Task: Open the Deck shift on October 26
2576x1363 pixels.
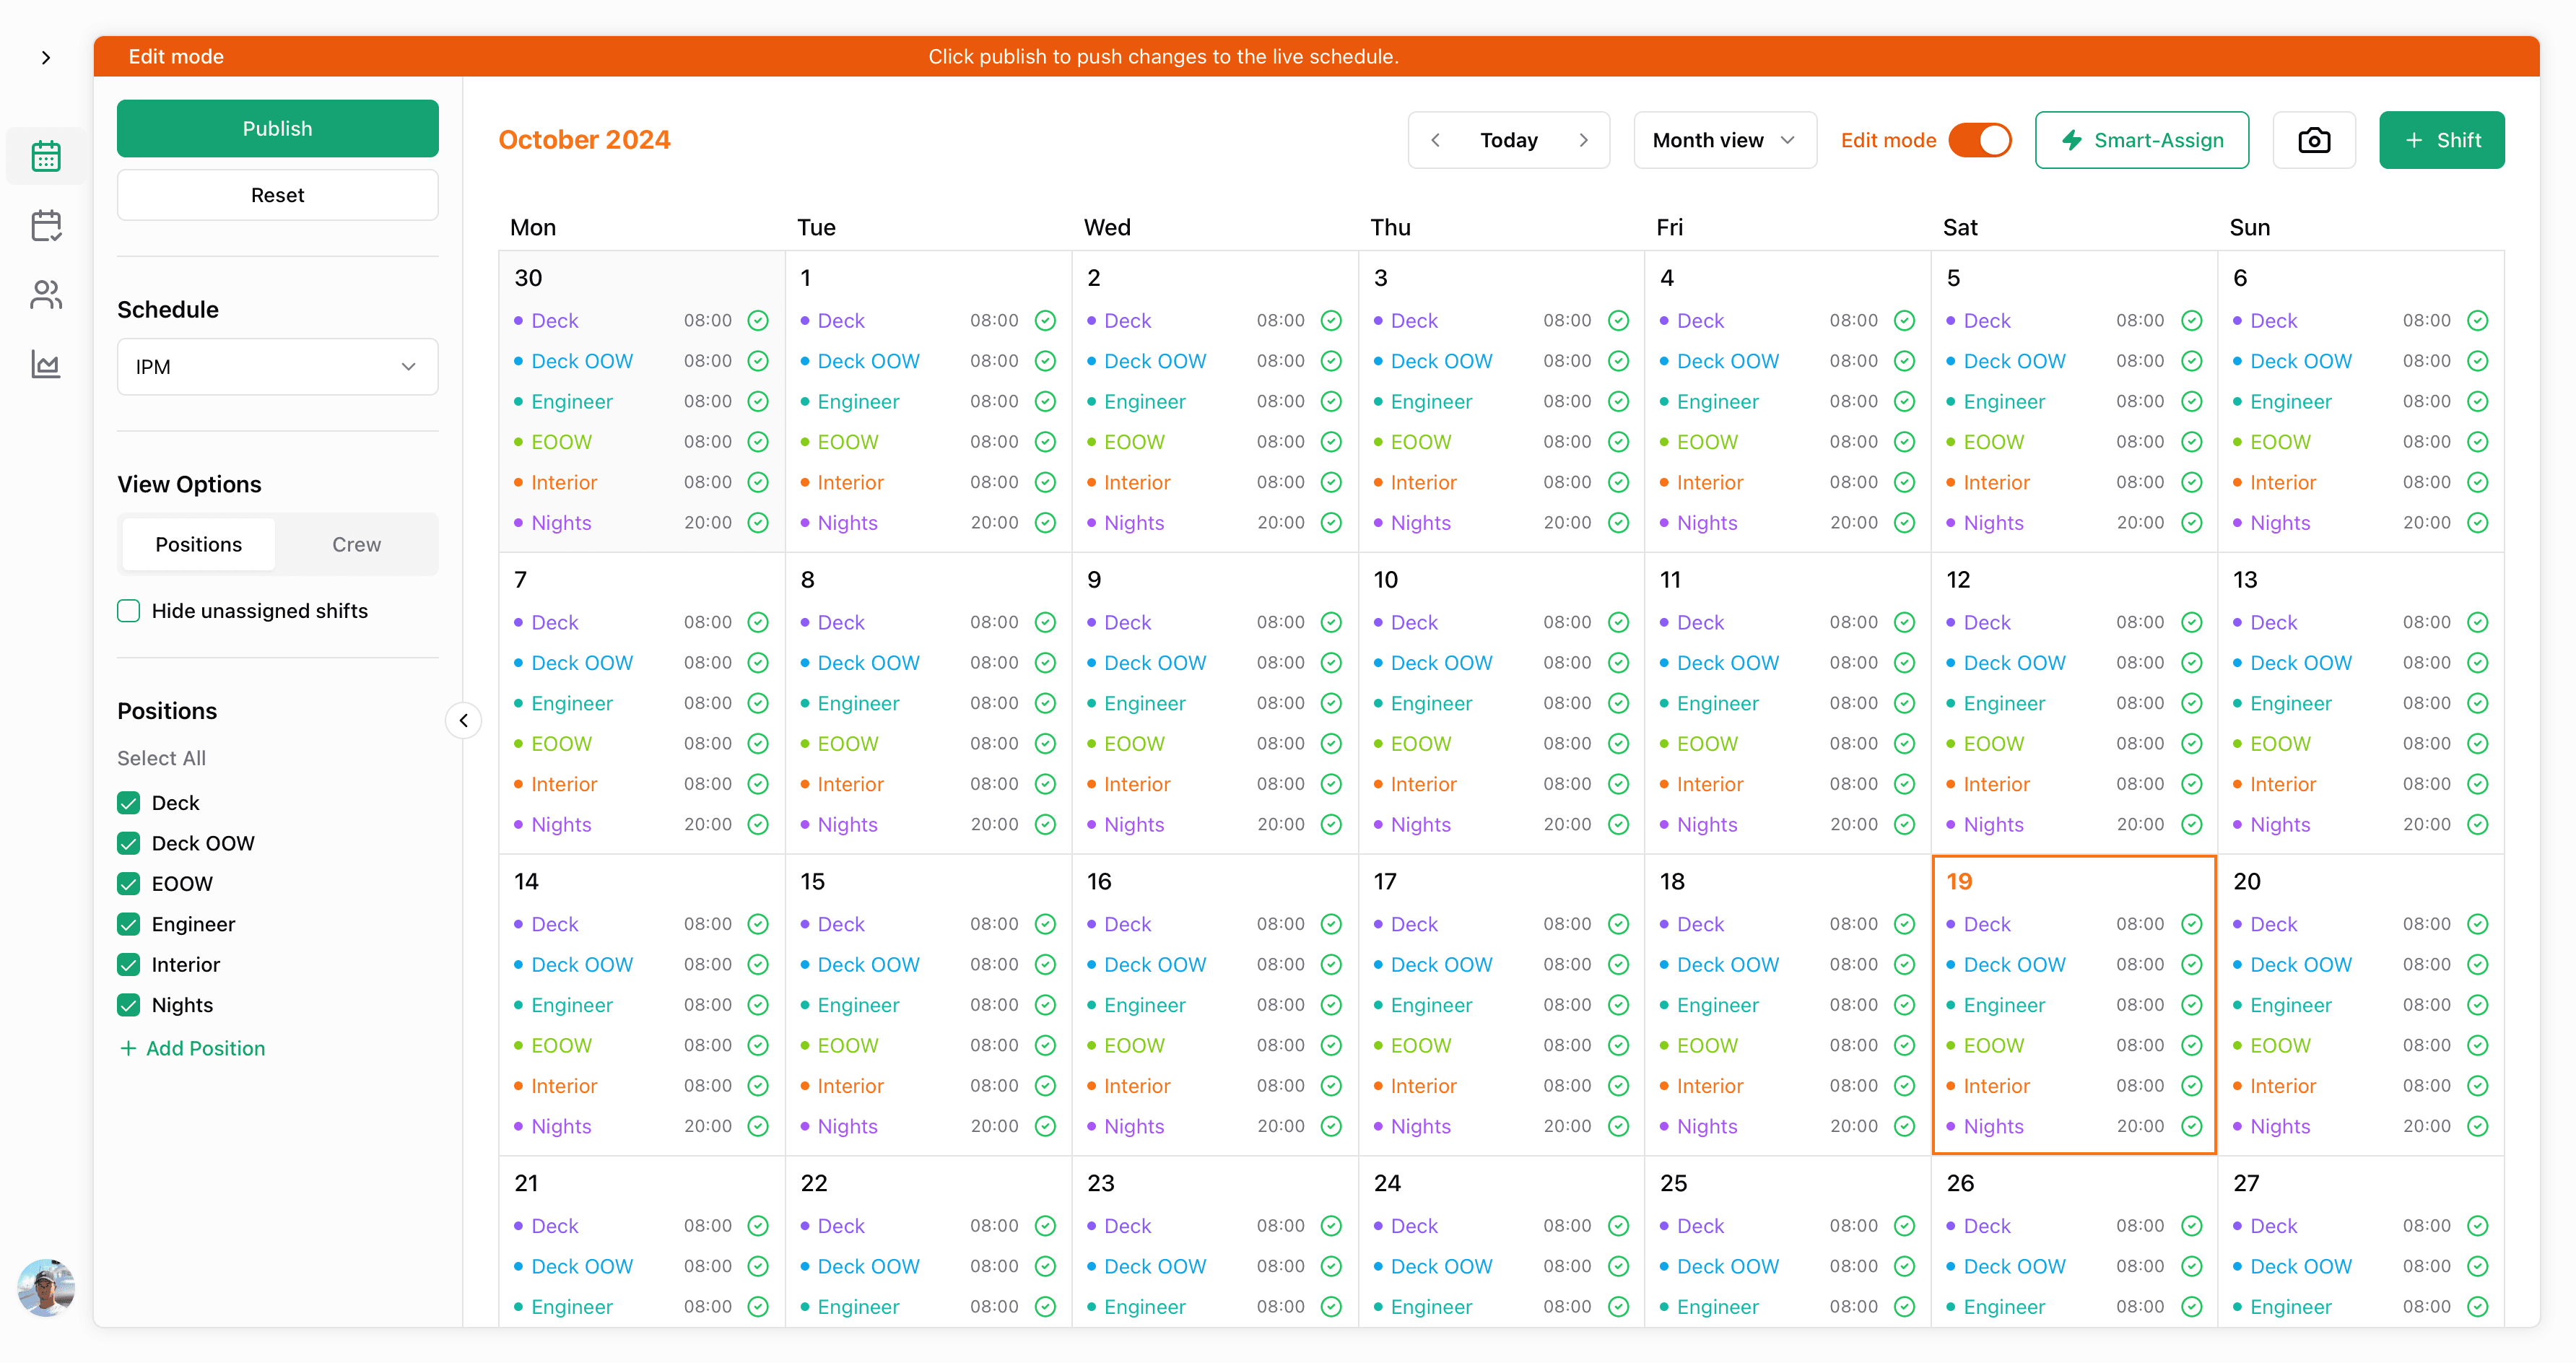Action: tap(2074, 1226)
